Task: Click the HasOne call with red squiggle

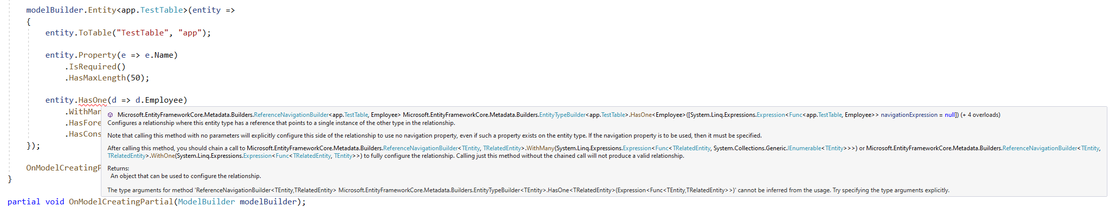Action: coord(93,100)
